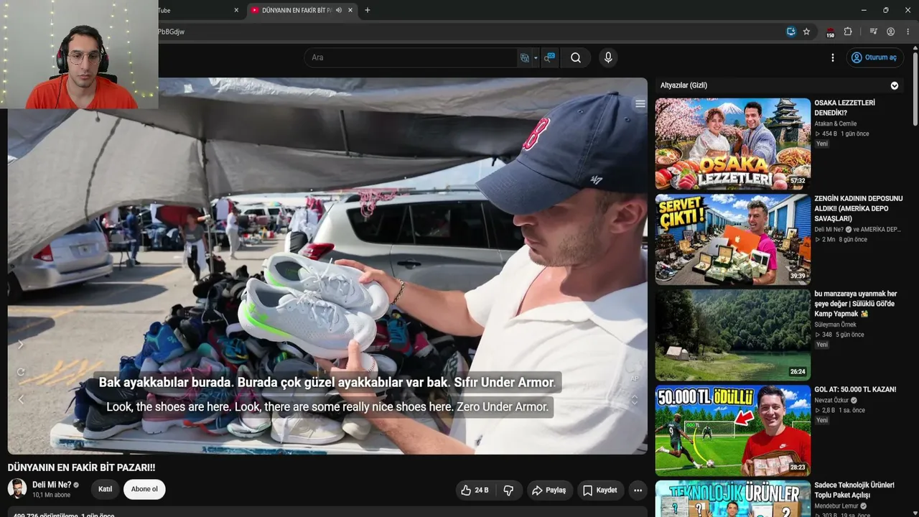Viewport: 919px width, 517px height.
Task: Click the English subtitle line "Look, the shoes are here"
Action: click(x=327, y=407)
